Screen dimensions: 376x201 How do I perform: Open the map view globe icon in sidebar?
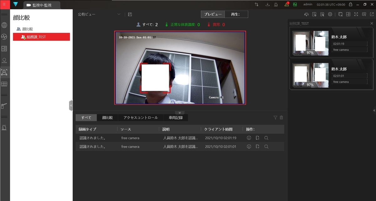click(4, 25)
